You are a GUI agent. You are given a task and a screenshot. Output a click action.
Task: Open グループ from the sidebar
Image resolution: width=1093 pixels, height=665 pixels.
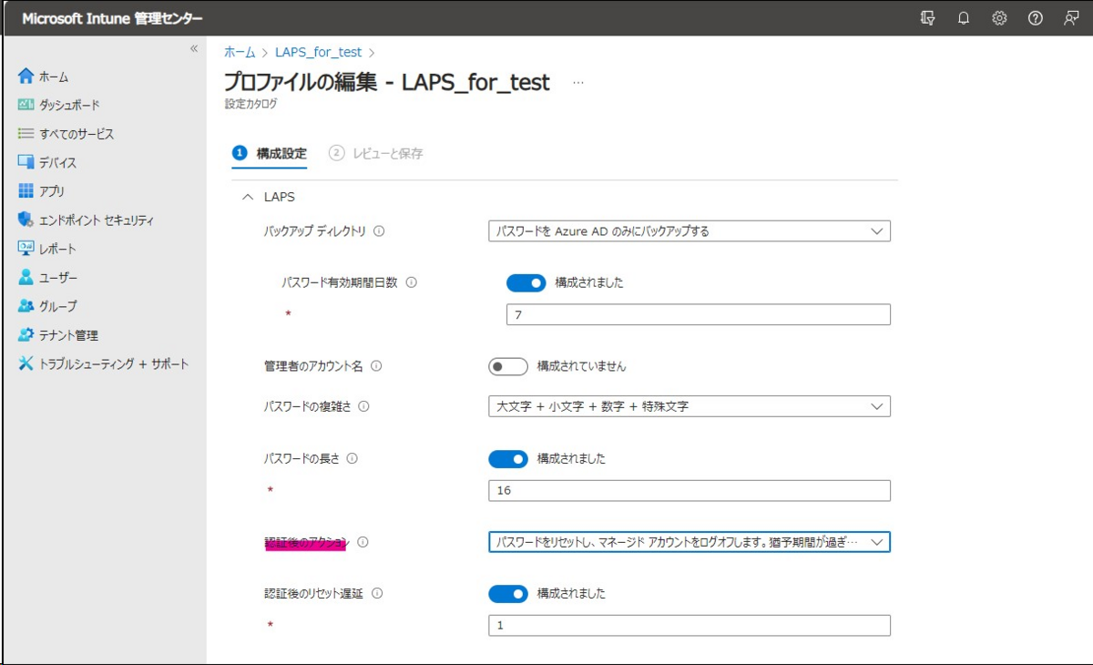pyautogui.click(x=58, y=306)
